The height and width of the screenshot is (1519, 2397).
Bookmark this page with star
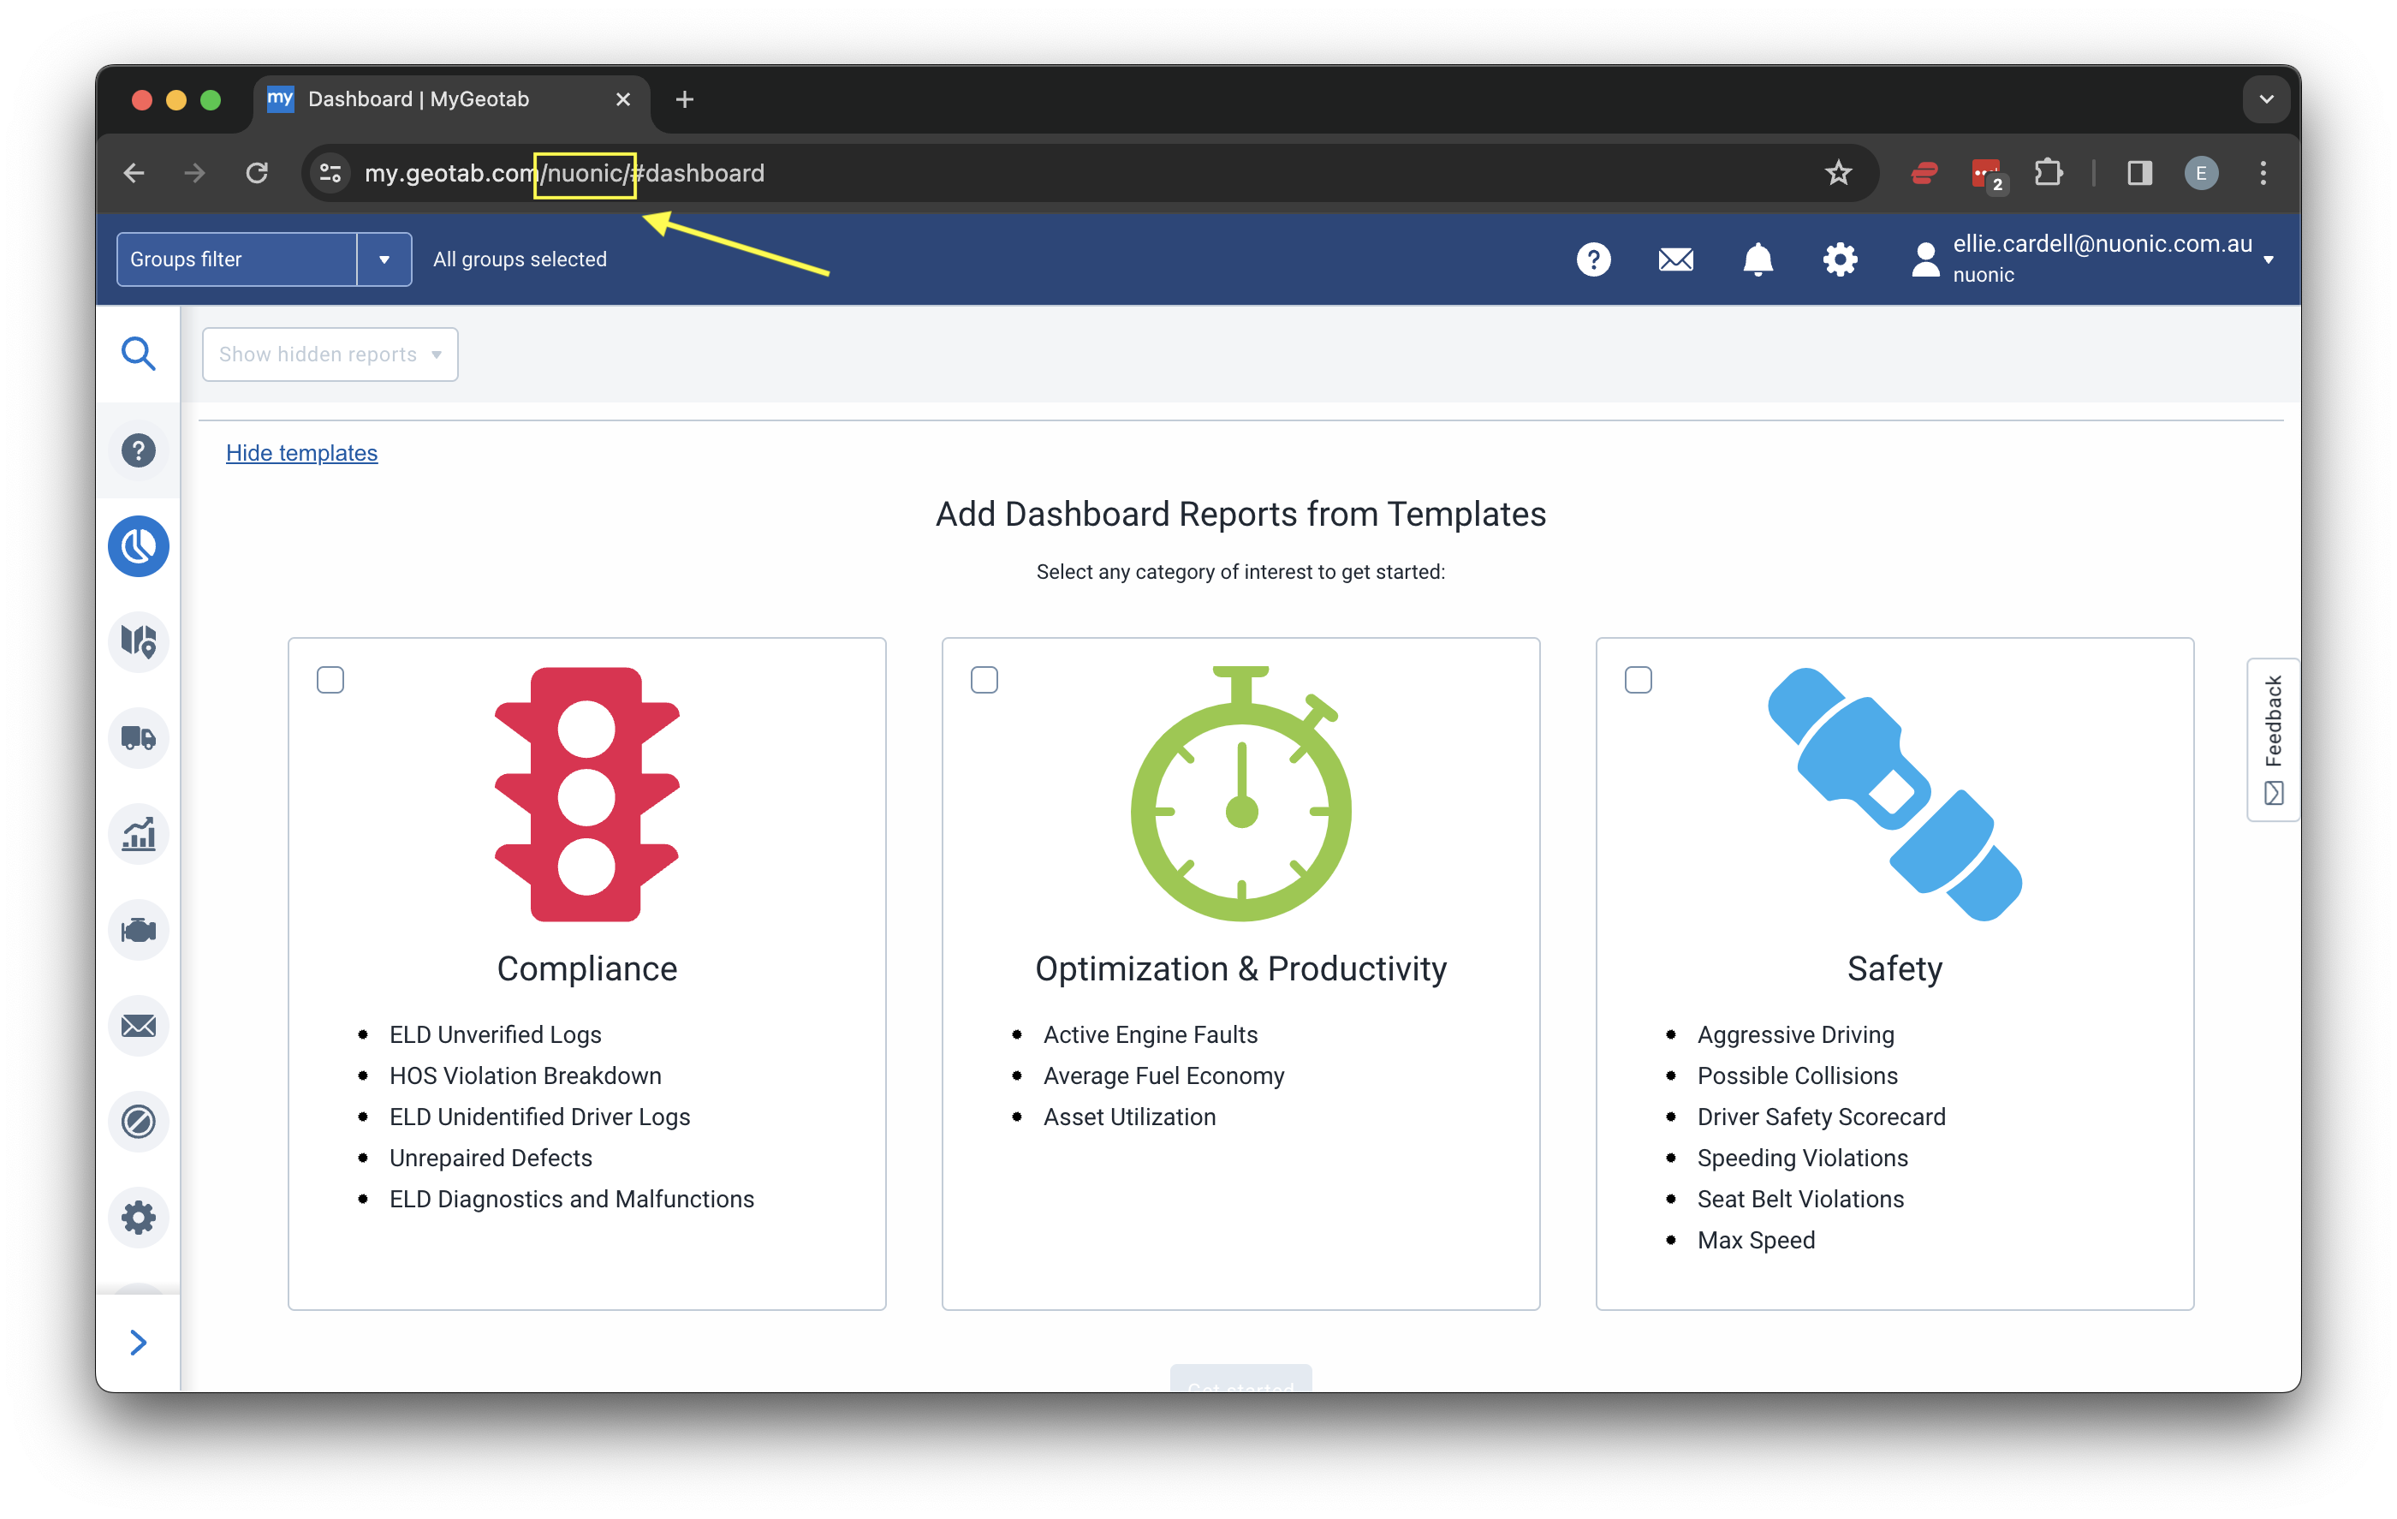click(x=1838, y=172)
